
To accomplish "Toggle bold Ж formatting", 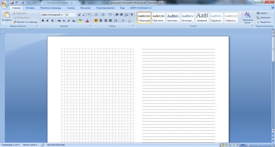I will click(x=43, y=21).
